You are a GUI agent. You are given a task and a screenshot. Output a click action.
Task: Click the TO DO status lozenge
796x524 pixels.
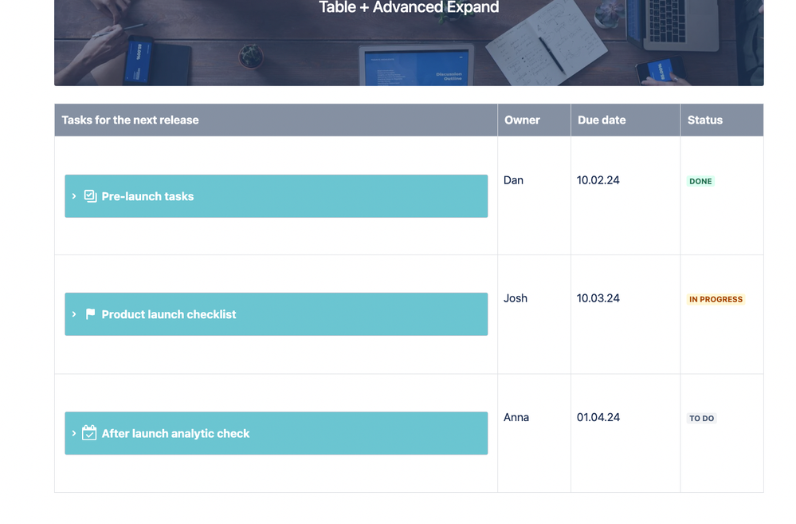coord(701,418)
